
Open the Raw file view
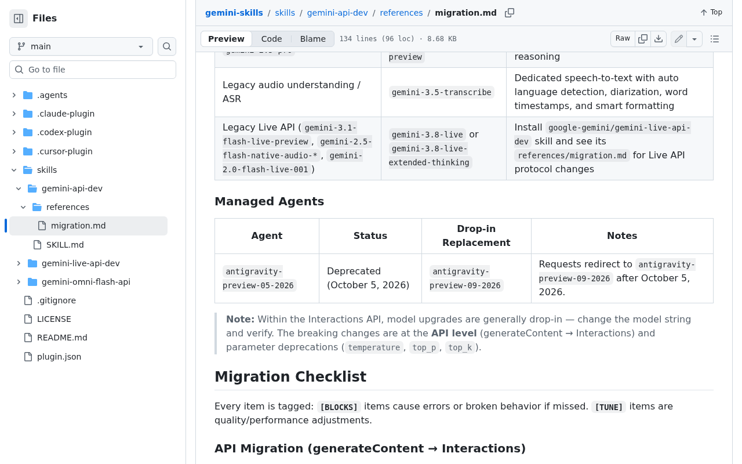pyautogui.click(x=623, y=39)
